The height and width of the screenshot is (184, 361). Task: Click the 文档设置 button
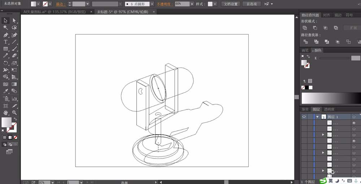point(231,4)
